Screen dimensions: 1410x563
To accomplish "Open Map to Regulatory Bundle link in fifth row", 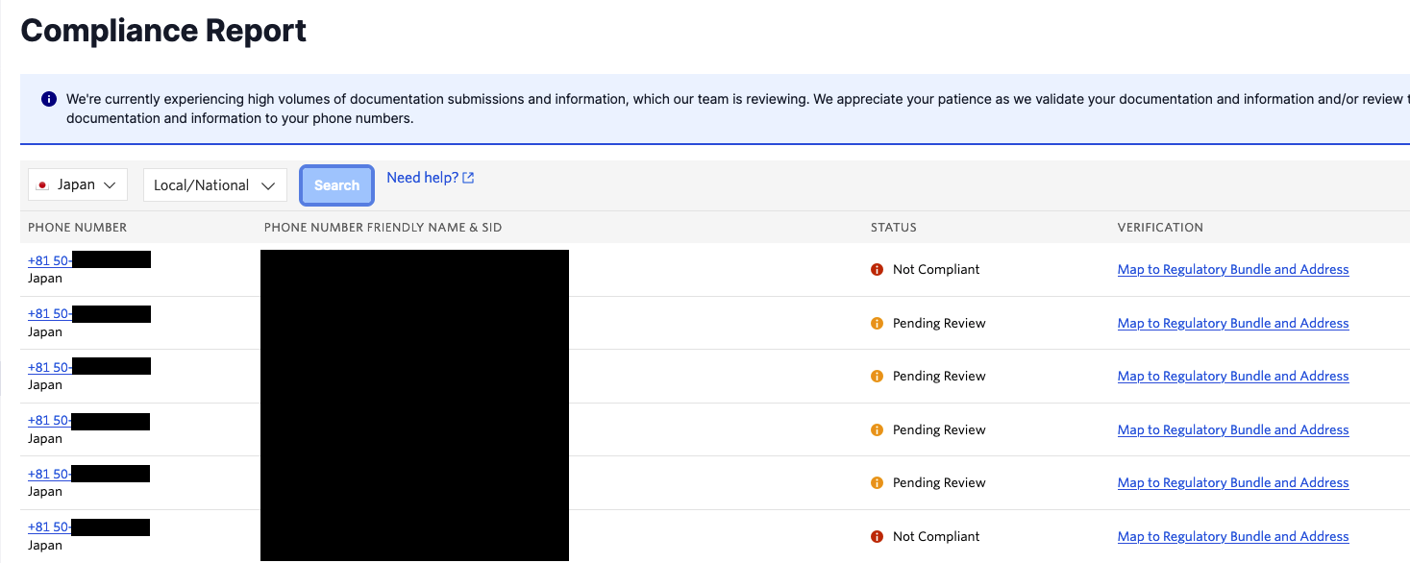I will coord(1233,483).
